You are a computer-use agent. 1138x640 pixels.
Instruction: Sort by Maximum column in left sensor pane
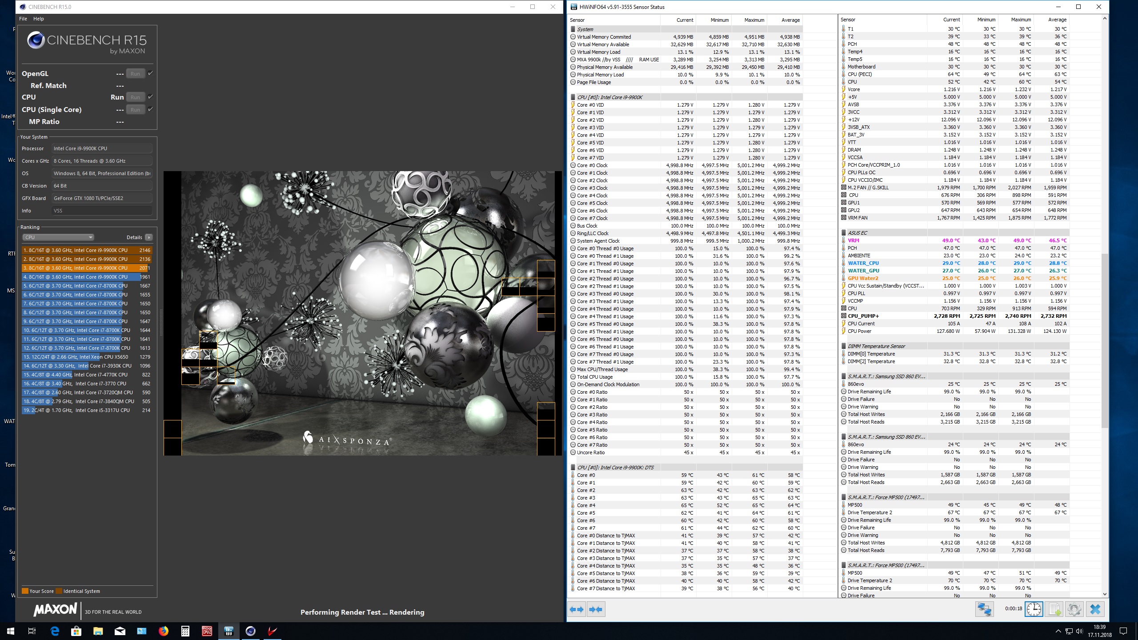[x=749, y=20]
